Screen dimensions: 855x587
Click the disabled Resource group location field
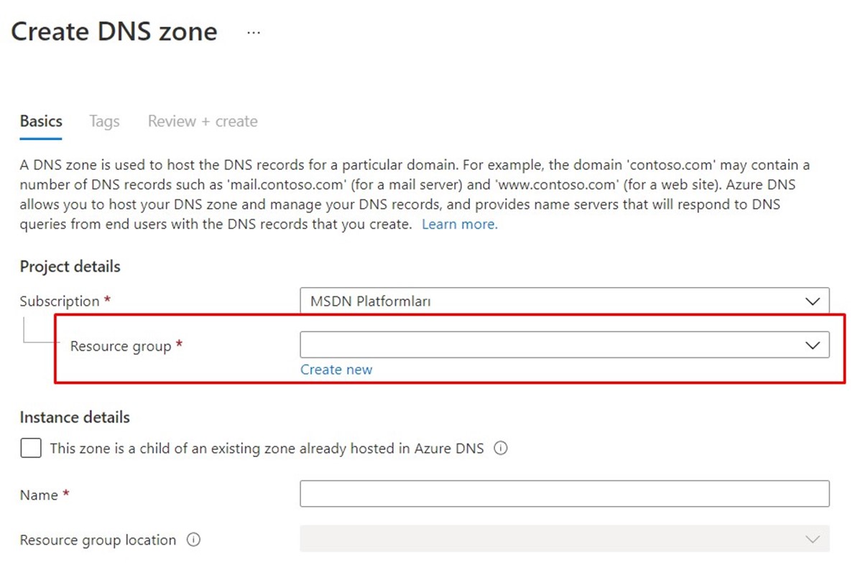564,538
